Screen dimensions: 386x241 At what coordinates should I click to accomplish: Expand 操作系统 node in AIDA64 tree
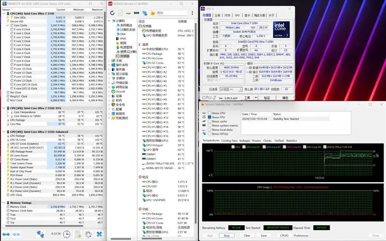109,65
